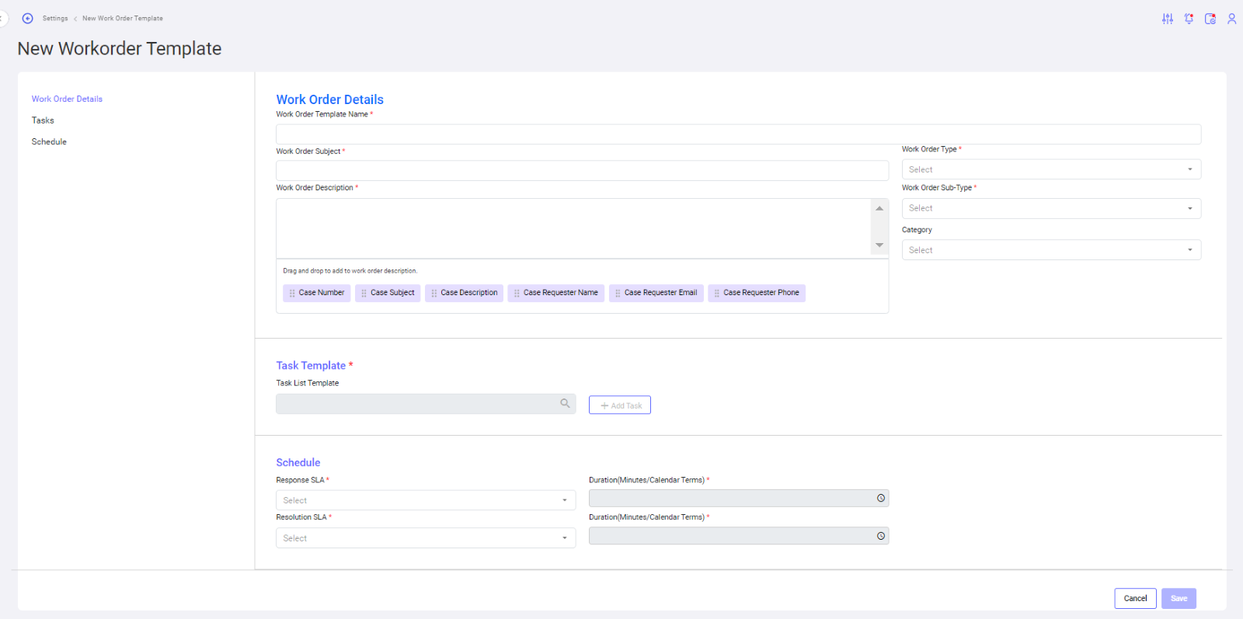Open the notifications bell icon

(x=1189, y=19)
